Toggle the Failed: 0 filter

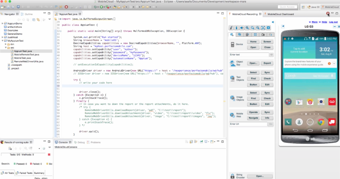[x=36, y=164]
